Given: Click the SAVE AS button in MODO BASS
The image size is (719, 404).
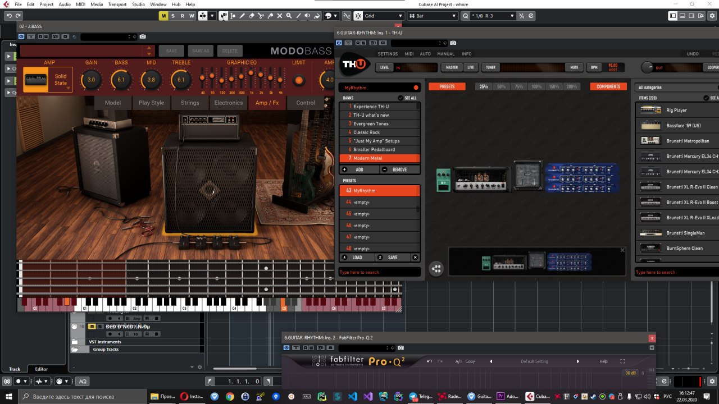Looking at the screenshot, I should click(x=201, y=51).
